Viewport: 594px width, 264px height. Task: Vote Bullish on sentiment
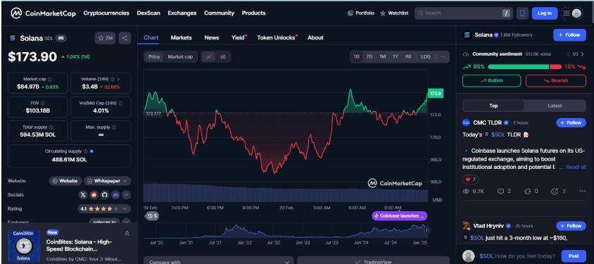click(x=492, y=81)
